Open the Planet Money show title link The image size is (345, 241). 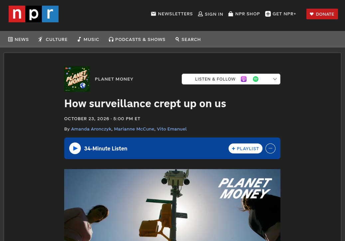(x=114, y=79)
